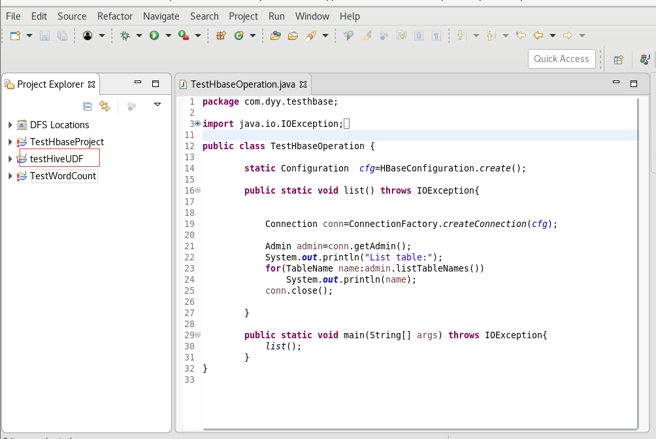This screenshot has height=439, width=656.
Task: Run the program with green play button
Action: 154,35
